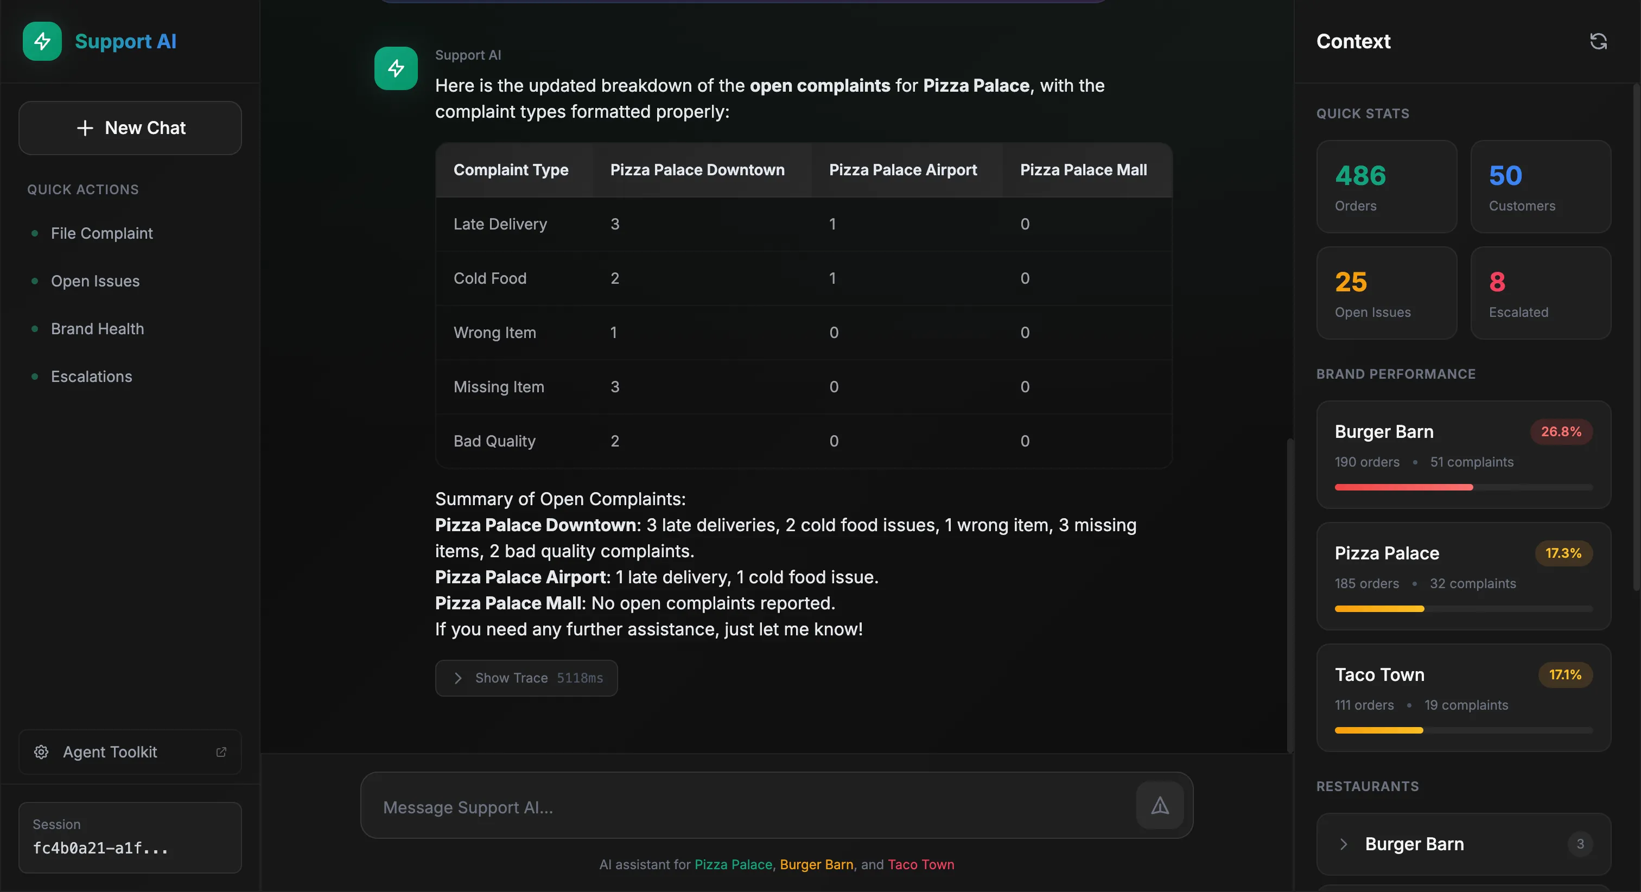This screenshot has height=892, width=1641.
Task: Open Brand Health quick action
Action: click(98, 329)
